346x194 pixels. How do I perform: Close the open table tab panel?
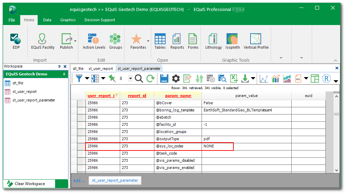click(x=337, y=68)
